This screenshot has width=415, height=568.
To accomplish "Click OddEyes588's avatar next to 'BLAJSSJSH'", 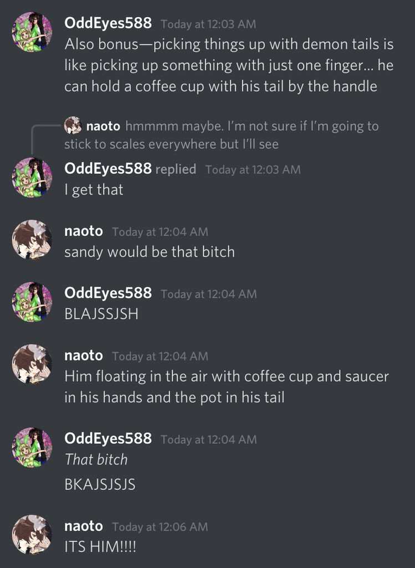I will [32, 302].
